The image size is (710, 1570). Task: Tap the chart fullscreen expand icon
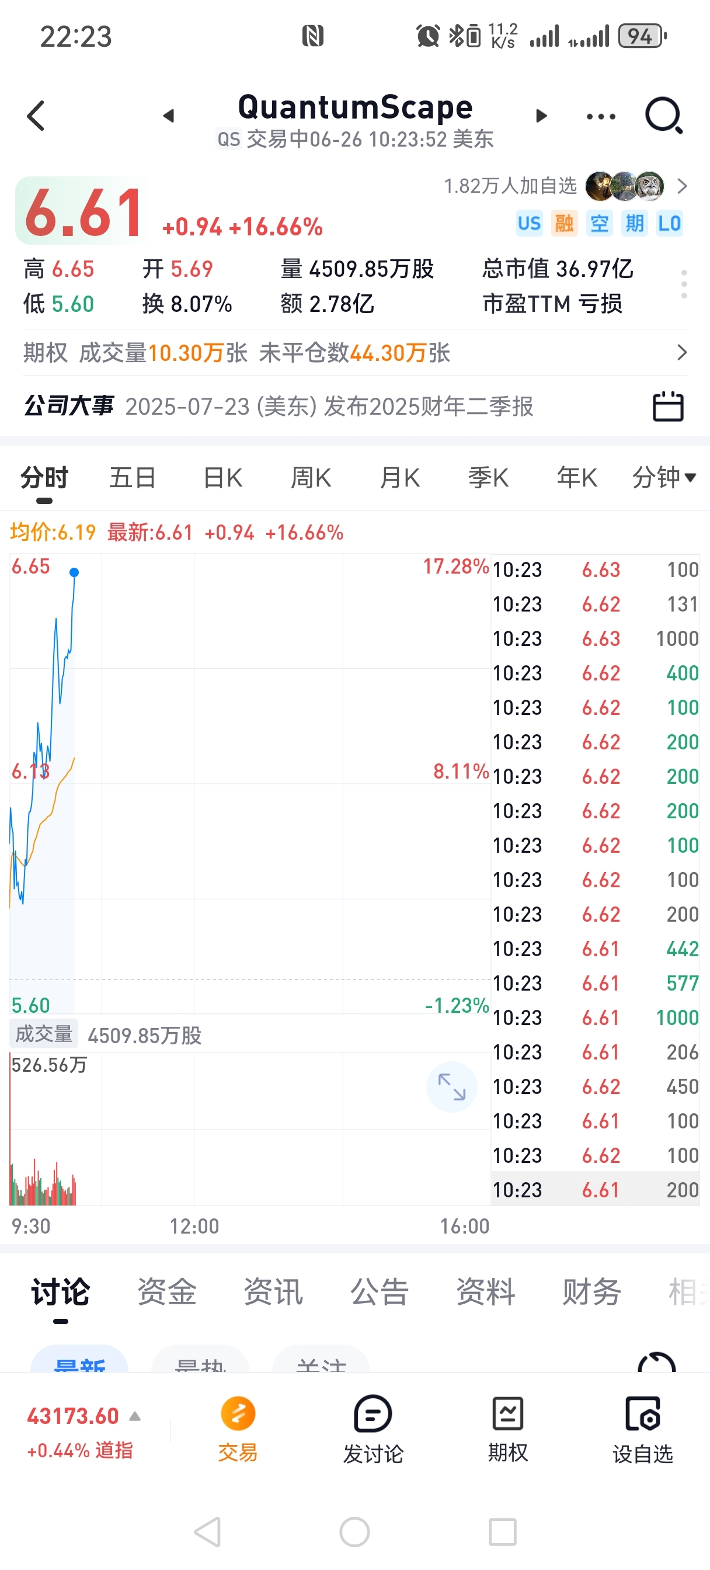pyautogui.click(x=451, y=1087)
